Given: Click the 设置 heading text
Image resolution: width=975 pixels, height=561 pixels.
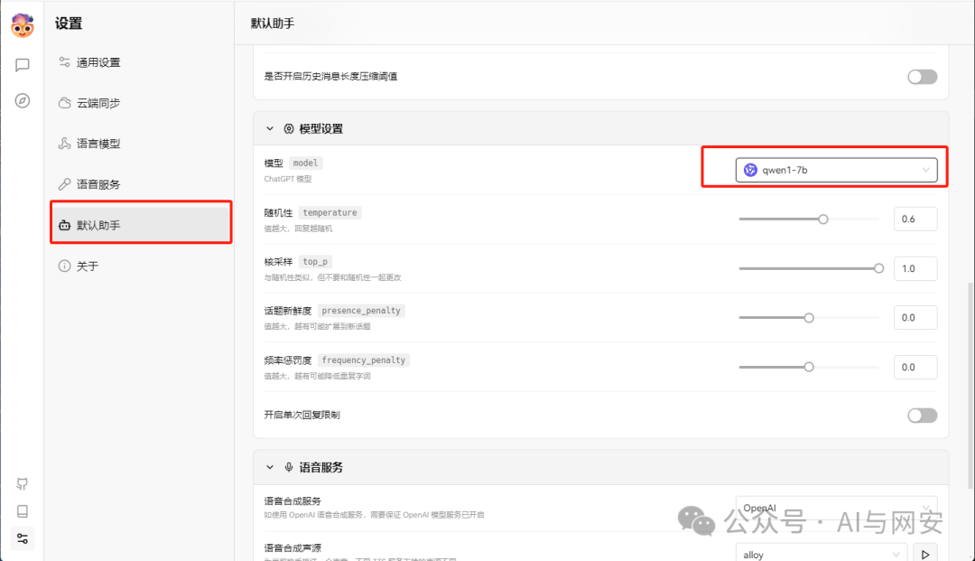Looking at the screenshot, I should 69,23.
